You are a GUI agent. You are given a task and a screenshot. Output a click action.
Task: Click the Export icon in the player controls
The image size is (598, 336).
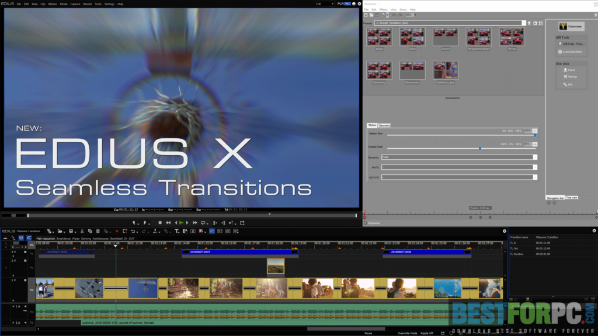point(242,223)
